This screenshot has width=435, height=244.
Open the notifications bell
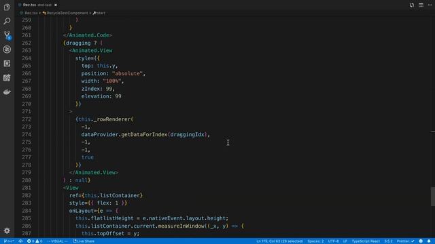pyautogui.click(x=429, y=241)
